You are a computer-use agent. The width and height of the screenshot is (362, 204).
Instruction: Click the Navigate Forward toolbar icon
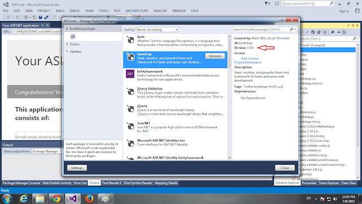[18, 18]
